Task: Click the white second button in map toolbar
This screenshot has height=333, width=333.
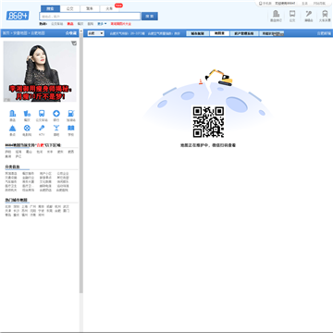Action: [219, 33]
